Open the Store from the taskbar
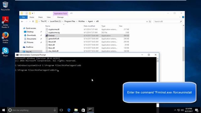 (83, 110)
